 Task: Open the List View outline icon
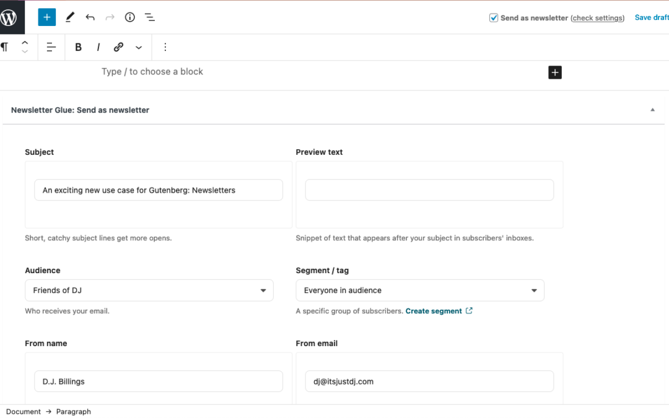pyautogui.click(x=150, y=17)
